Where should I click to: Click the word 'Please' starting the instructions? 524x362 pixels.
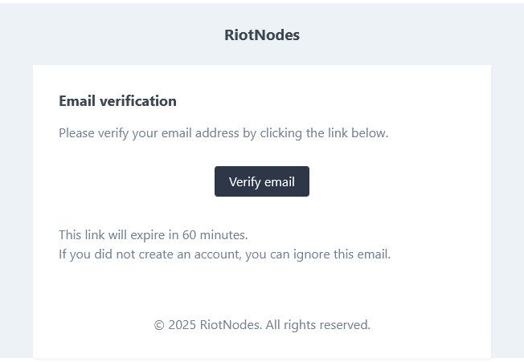[76, 132]
